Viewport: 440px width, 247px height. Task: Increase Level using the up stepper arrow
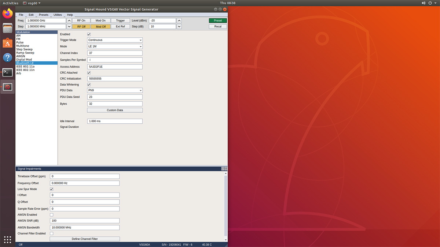click(179, 20)
